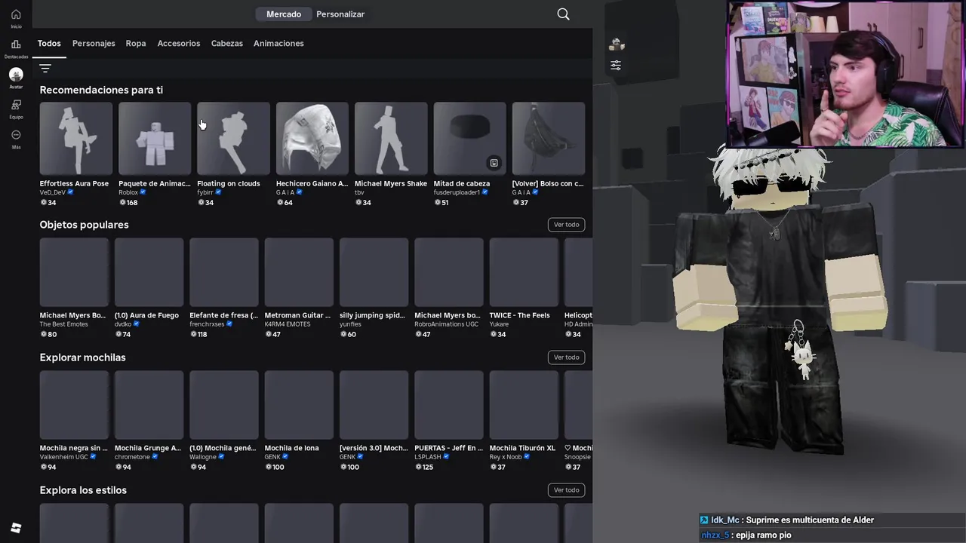Click the 125 price under PUERTAS item
The width and height of the screenshot is (966, 543).
pos(424,467)
